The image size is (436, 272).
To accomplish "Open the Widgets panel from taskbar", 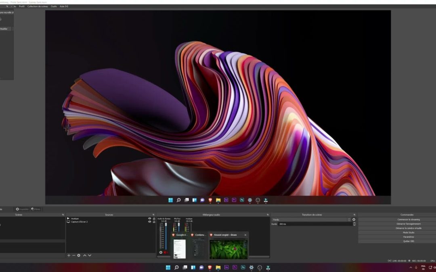I will (193, 268).
